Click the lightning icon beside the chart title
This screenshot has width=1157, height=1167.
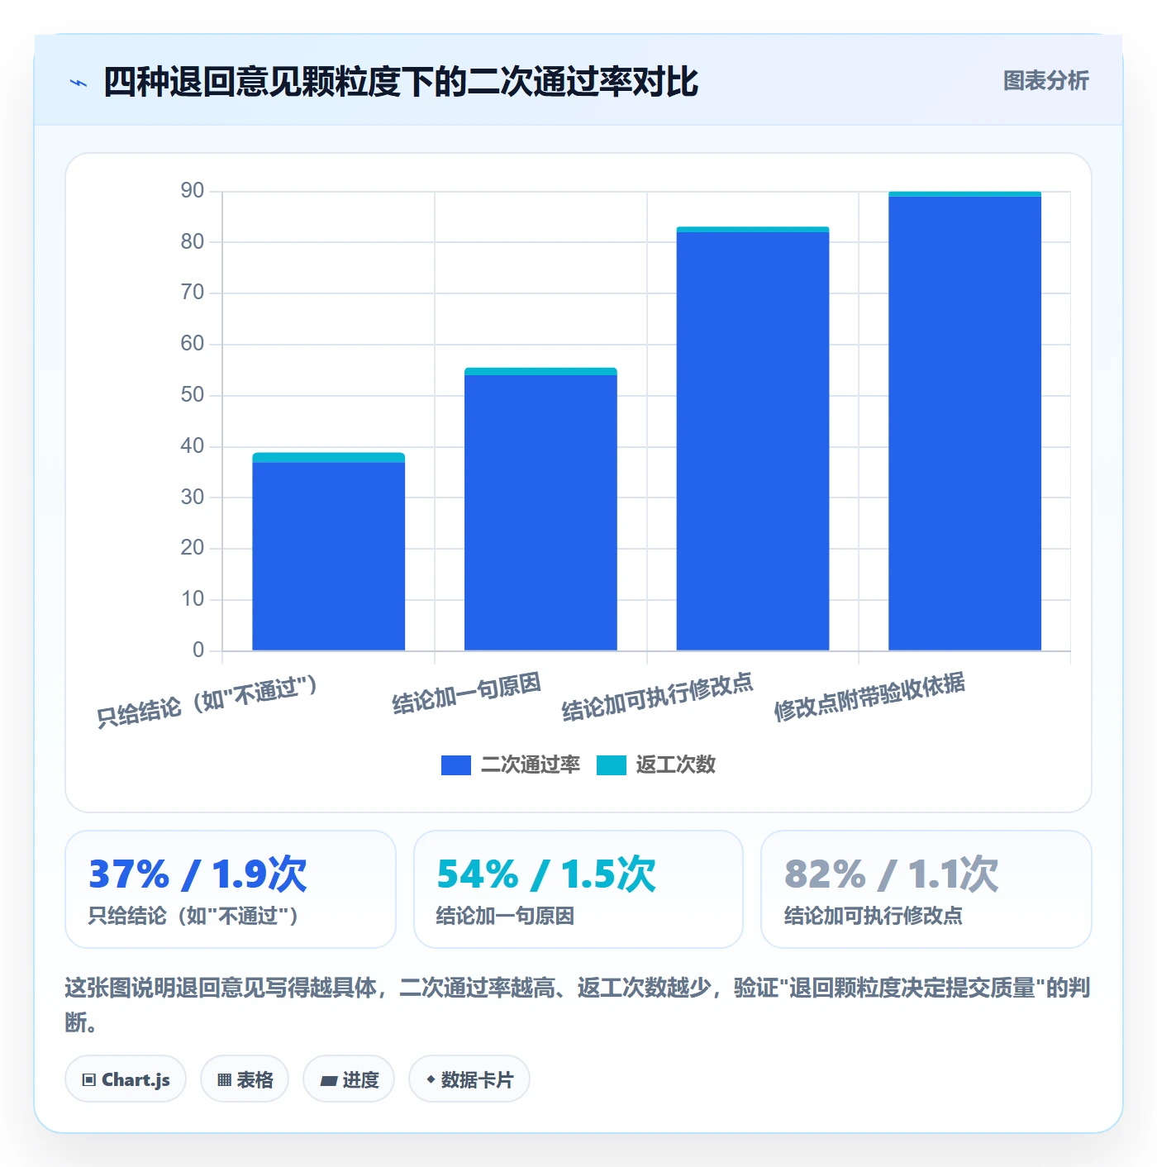79,83
